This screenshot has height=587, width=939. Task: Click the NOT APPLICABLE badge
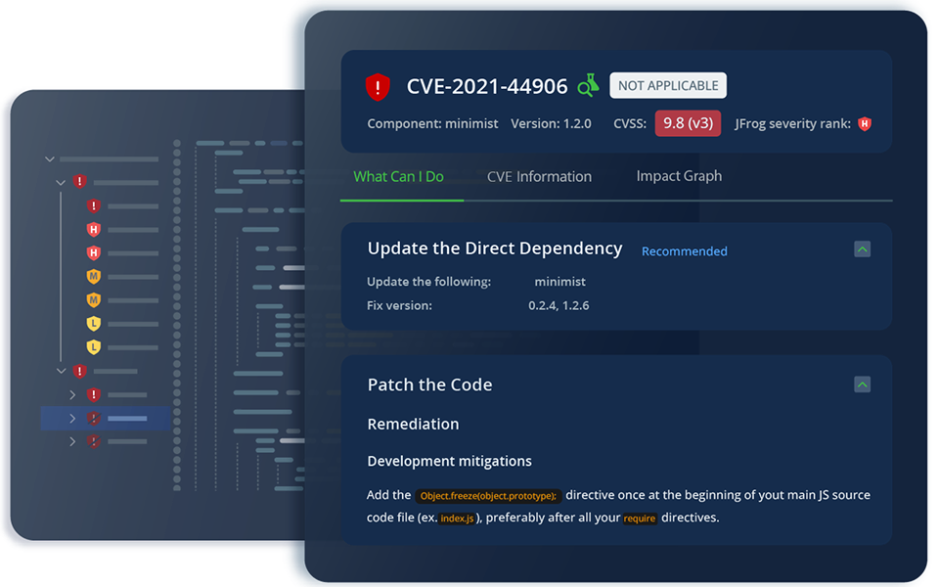click(x=668, y=86)
